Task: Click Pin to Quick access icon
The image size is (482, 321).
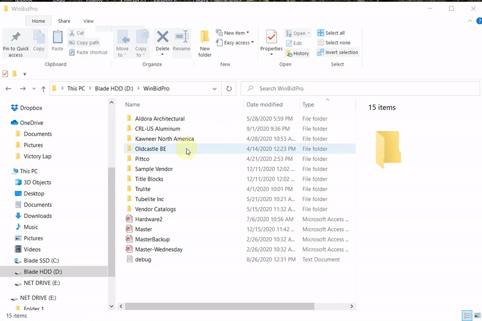Action: [16, 37]
